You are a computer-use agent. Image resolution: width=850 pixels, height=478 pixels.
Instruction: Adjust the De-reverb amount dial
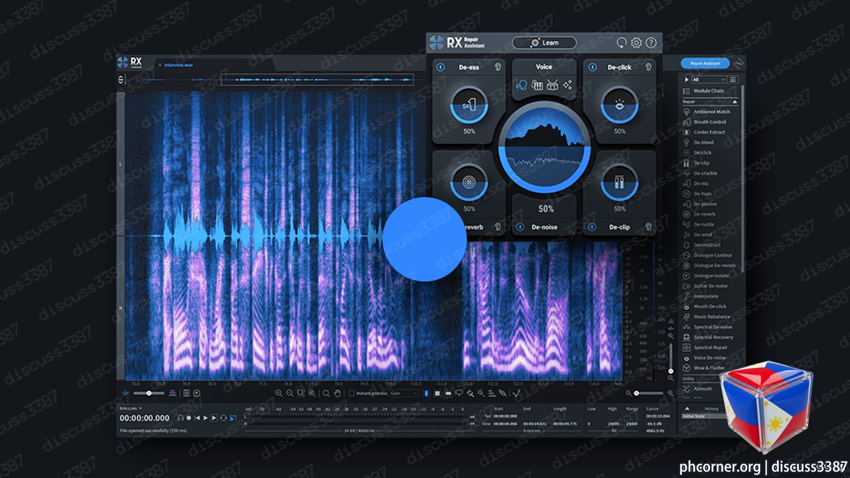[469, 183]
